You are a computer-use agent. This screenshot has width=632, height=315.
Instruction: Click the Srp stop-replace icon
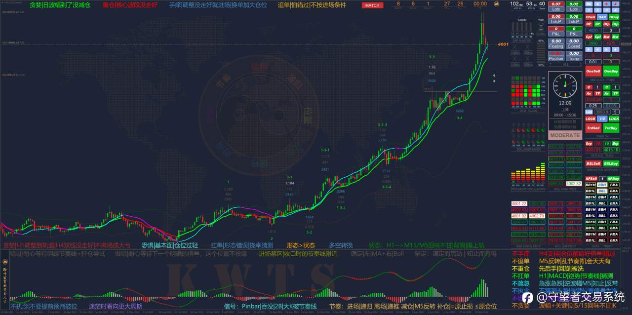pyautogui.click(x=589, y=143)
